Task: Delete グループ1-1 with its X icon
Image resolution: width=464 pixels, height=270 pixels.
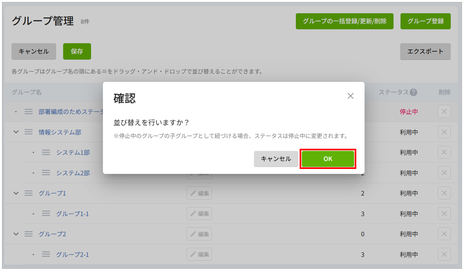Action: coord(444,213)
